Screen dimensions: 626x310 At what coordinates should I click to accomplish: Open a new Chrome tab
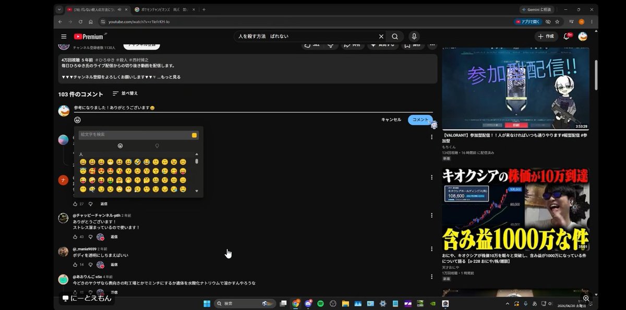click(x=203, y=9)
